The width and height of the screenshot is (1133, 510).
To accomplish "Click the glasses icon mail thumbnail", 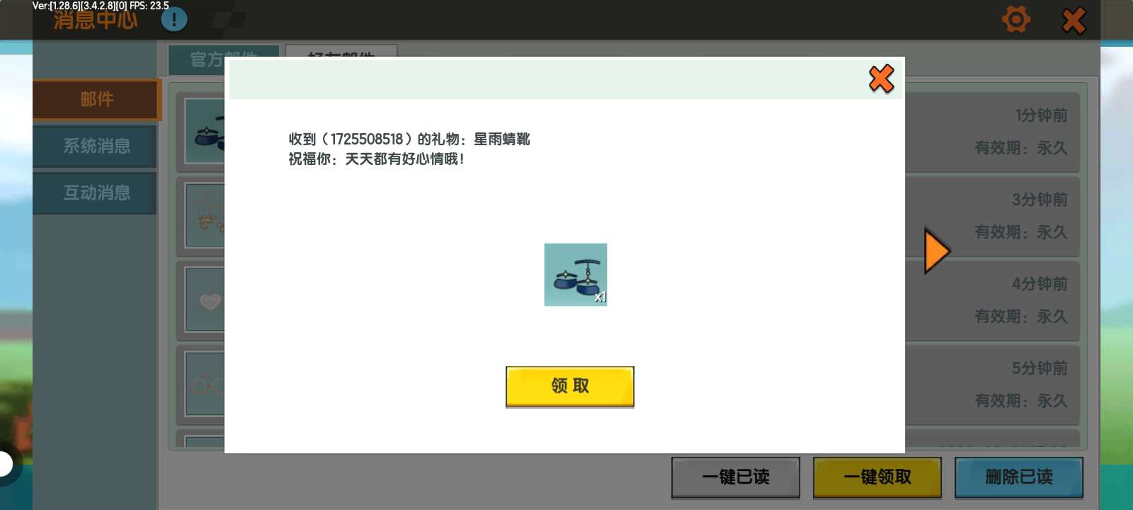I will pyautogui.click(x=206, y=385).
